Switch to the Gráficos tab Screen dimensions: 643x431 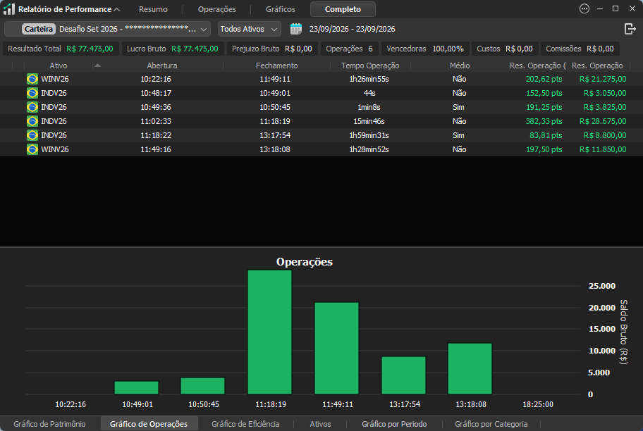[281, 9]
